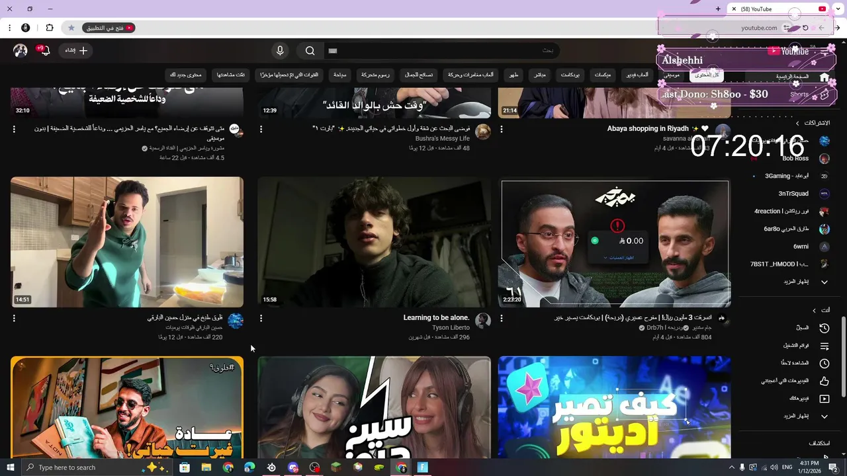Expand the 'أنت' section's إظهار المزيد
Image resolution: width=847 pixels, height=476 pixels.
[806, 416]
